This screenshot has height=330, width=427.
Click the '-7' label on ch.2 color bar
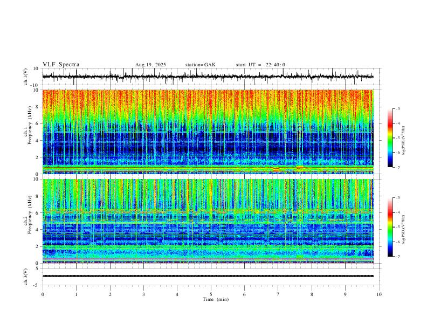397,257
